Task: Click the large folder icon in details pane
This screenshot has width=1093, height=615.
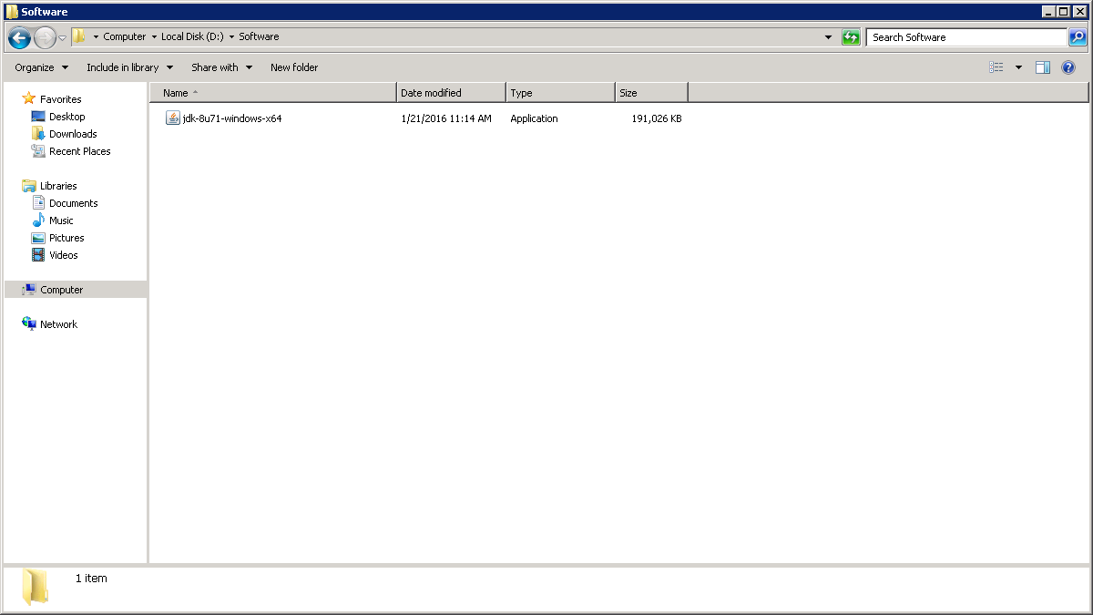Action: [36, 587]
